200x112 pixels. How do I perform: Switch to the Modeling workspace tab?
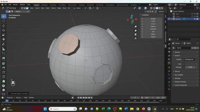coord(44,5)
